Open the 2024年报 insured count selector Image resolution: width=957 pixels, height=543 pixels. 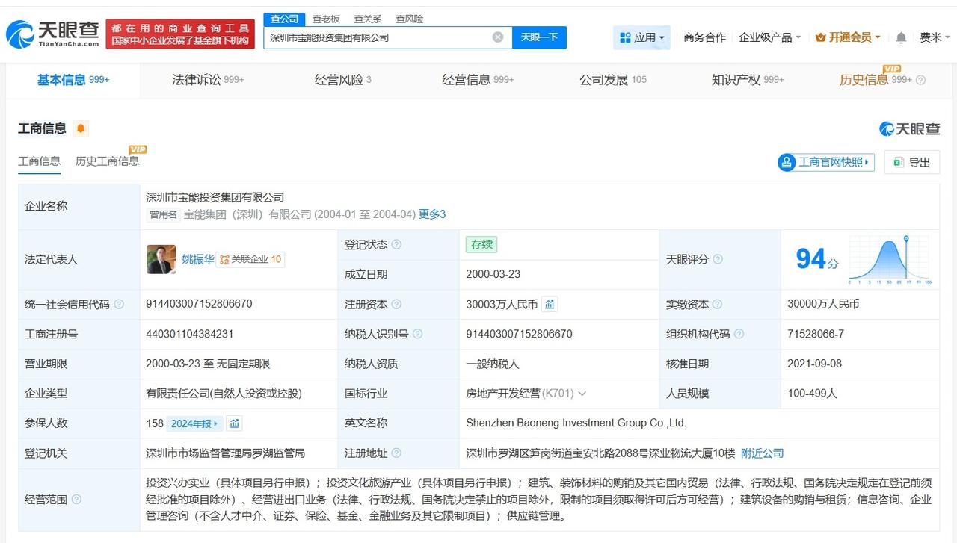194,423
